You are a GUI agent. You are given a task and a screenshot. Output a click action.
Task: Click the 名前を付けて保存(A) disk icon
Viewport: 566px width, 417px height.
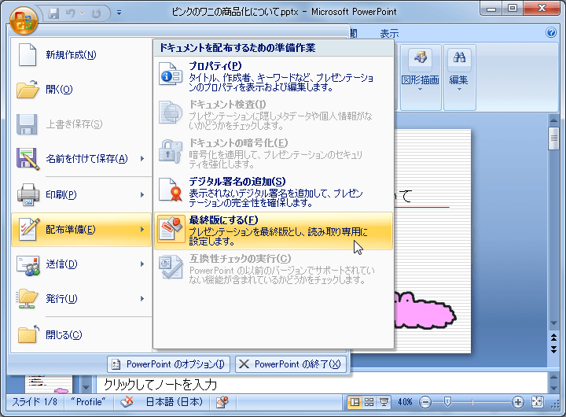tap(28, 159)
